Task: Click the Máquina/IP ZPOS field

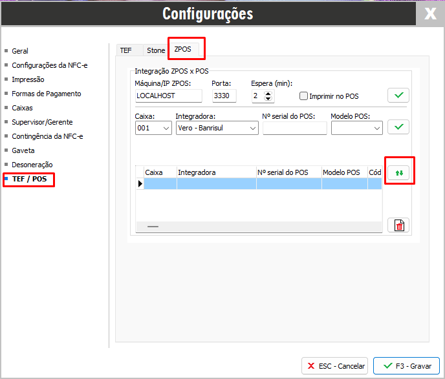Action: [x=168, y=96]
